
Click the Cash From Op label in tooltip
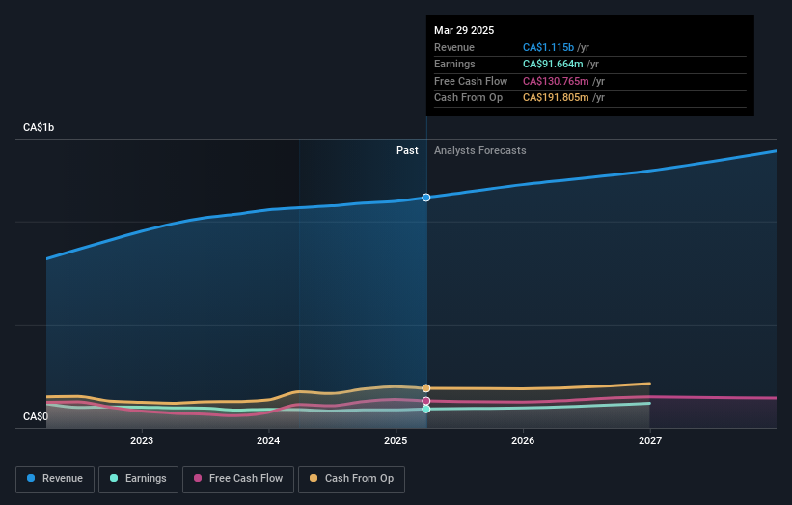coord(468,98)
